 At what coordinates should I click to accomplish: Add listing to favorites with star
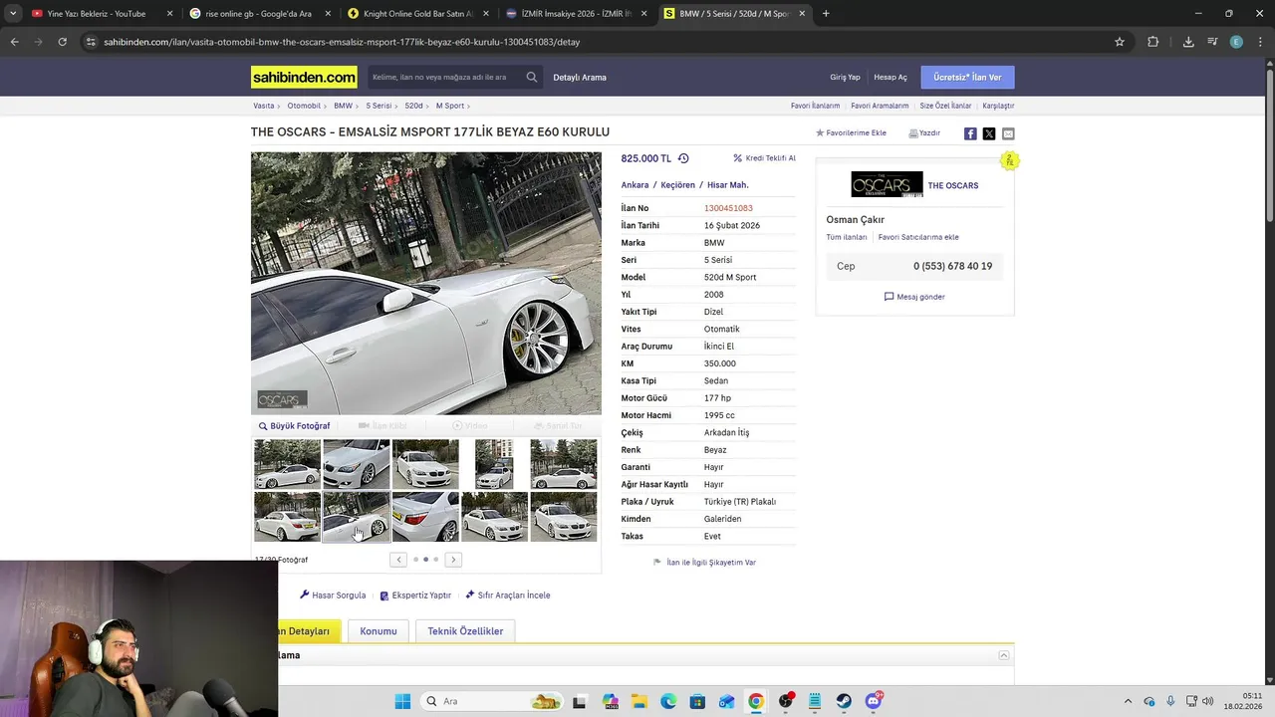(x=851, y=132)
